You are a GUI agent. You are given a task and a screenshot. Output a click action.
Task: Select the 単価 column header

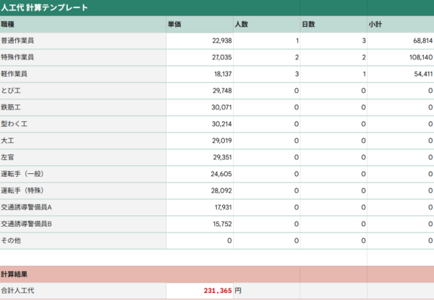click(199, 25)
